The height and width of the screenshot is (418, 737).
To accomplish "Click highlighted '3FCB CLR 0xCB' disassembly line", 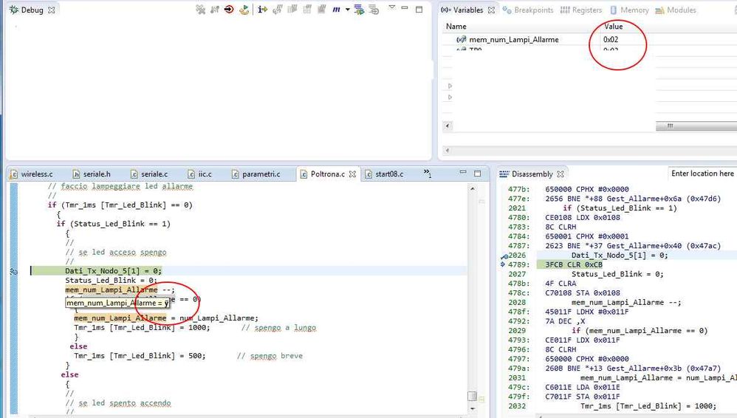I will (x=574, y=264).
